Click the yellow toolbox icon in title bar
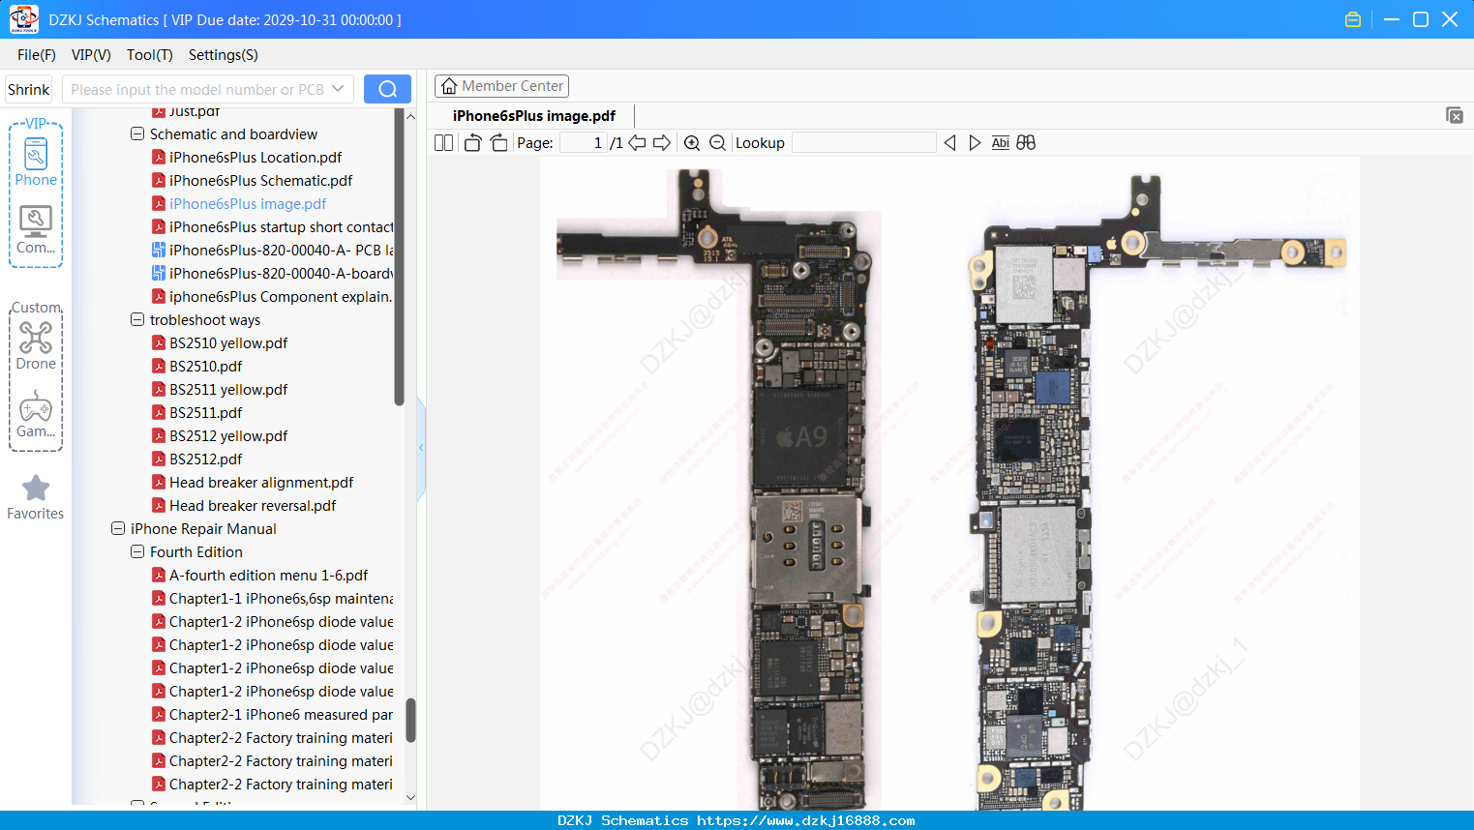This screenshot has height=830, width=1474. click(1353, 19)
